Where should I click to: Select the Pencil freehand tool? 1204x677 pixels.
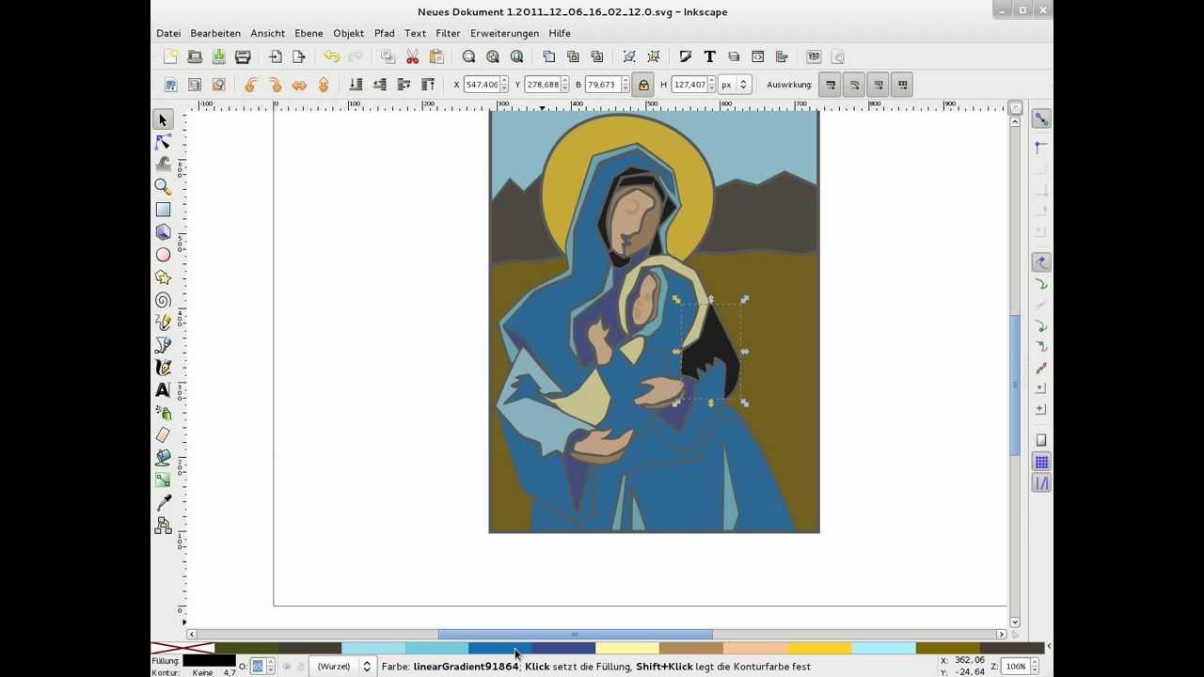click(x=163, y=323)
